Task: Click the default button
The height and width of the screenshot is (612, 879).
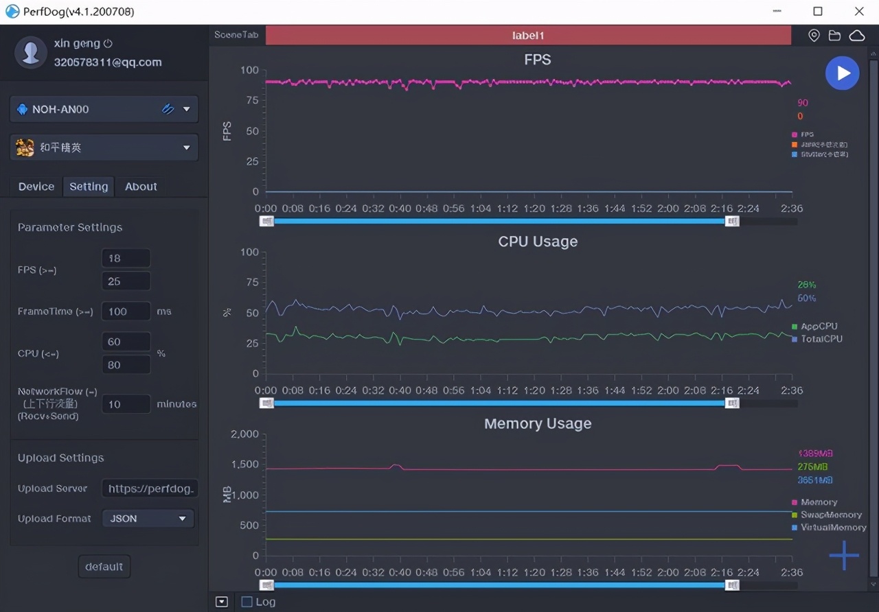Action: pos(104,567)
